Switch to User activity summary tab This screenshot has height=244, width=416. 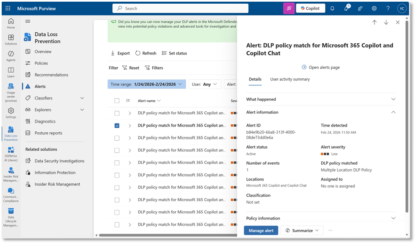click(x=290, y=79)
